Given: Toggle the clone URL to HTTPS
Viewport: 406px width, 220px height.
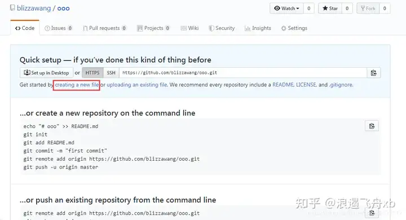Looking at the screenshot, I should (x=92, y=73).
